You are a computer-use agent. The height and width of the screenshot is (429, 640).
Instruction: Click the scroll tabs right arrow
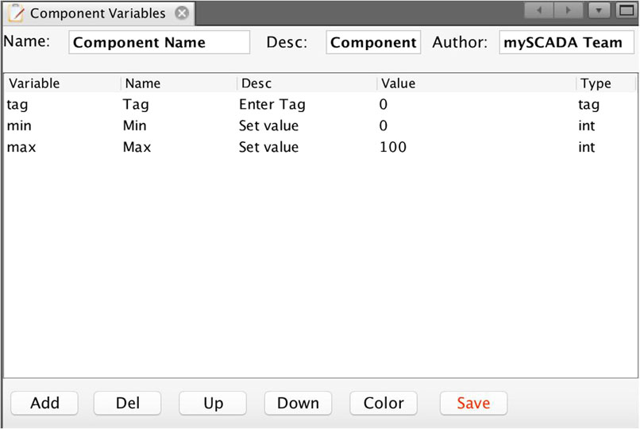[x=568, y=10]
